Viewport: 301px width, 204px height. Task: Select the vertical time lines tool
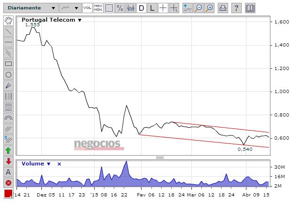pyautogui.click(x=8, y=96)
